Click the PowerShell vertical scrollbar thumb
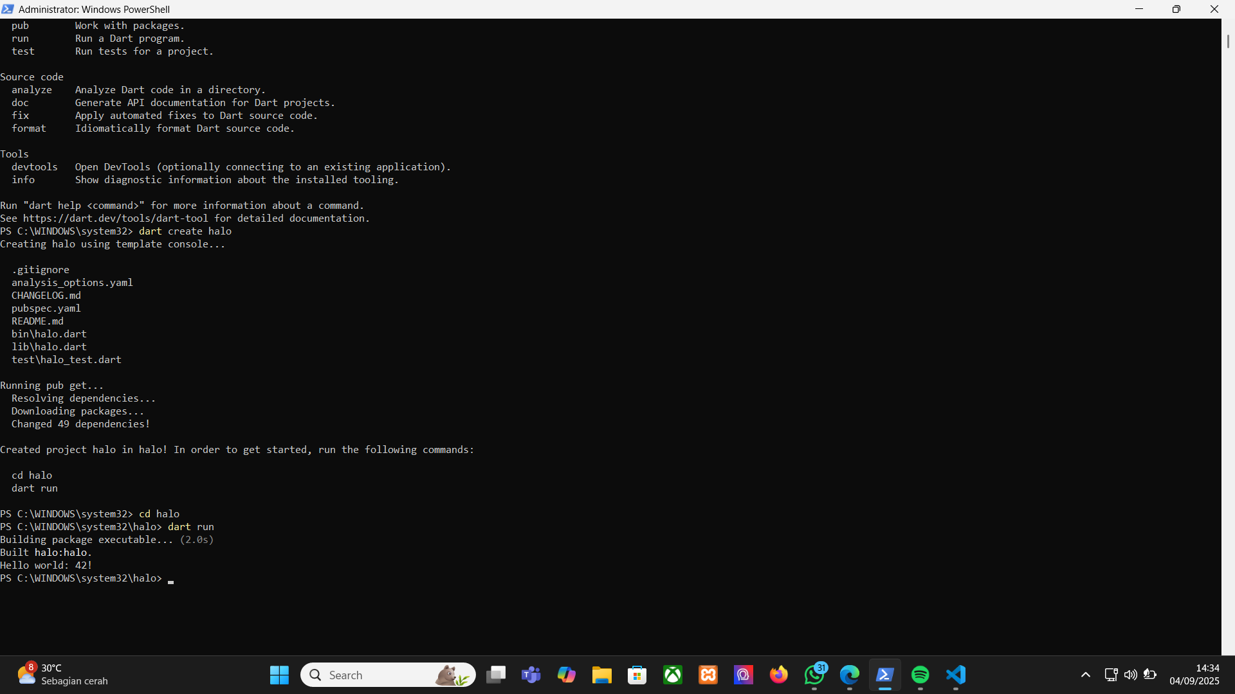 1228,41
